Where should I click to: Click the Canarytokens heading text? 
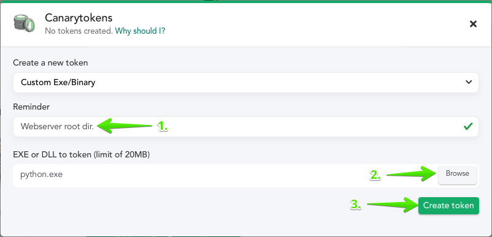tap(79, 18)
